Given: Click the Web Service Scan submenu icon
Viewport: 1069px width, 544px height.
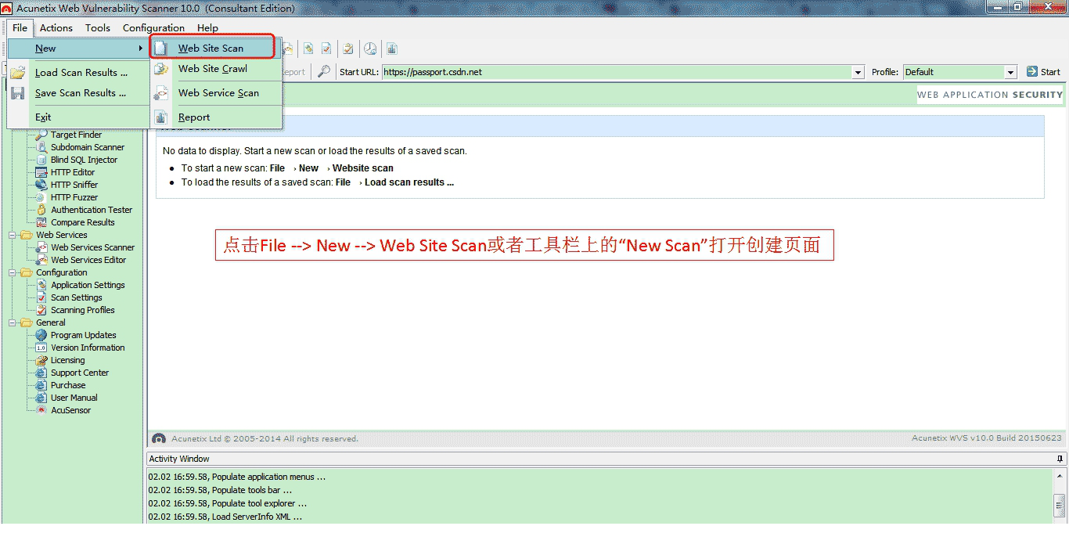Looking at the screenshot, I should 160,93.
